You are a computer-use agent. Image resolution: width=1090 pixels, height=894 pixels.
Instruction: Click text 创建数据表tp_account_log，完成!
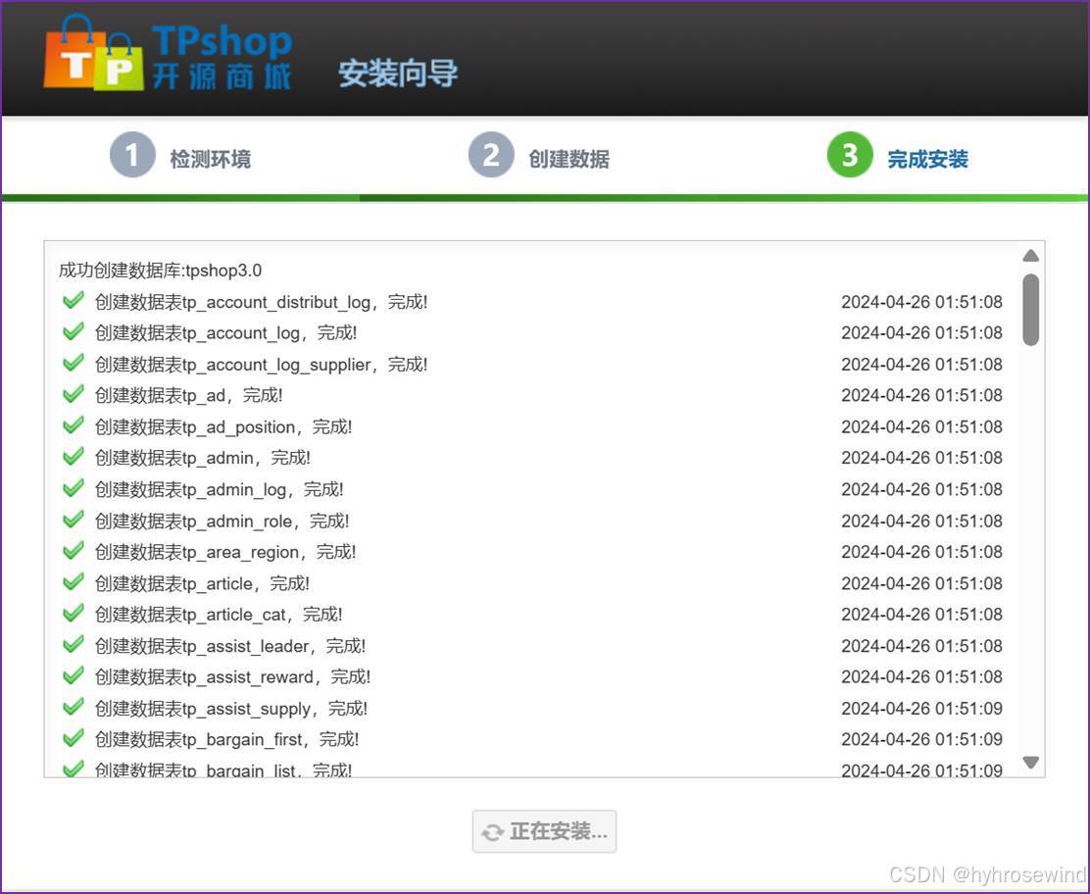click(225, 333)
